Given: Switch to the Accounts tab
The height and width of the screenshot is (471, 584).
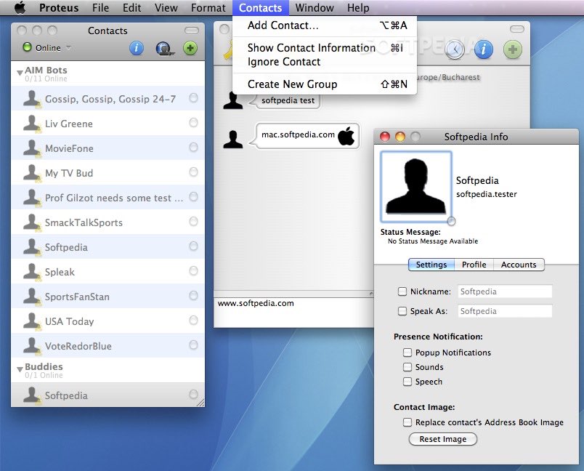Looking at the screenshot, I should (x=519, y=265).
